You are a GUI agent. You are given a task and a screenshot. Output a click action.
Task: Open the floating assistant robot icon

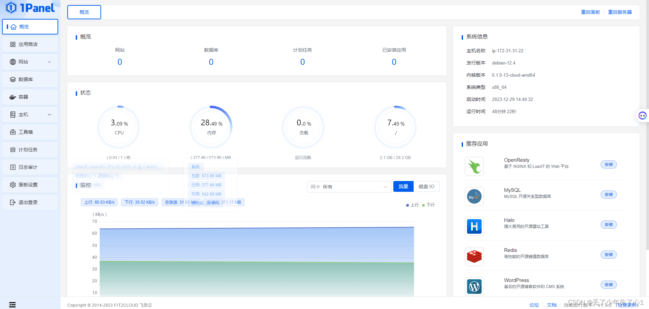[x=642, y=116]
